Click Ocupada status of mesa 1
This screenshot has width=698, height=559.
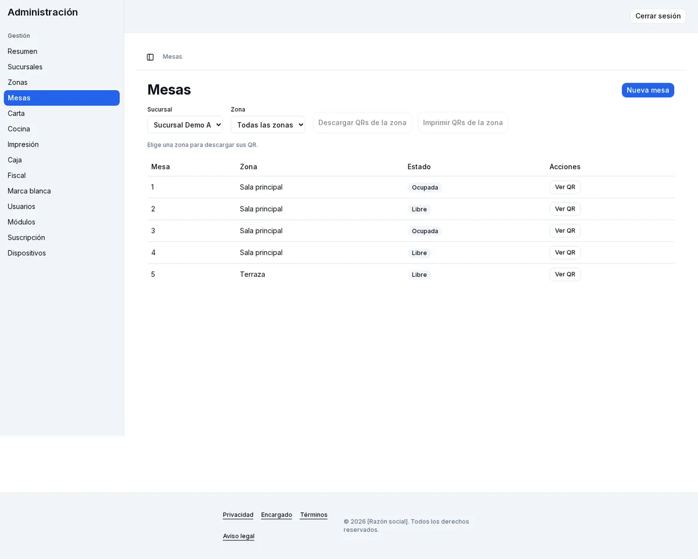pos(425,187)
